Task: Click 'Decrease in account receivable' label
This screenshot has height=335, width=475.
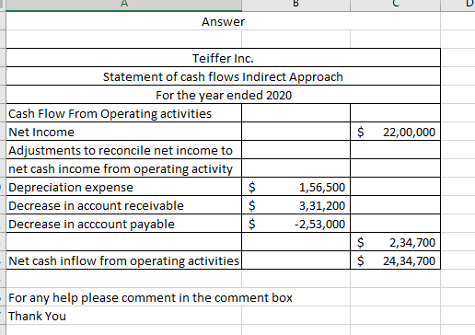Action: 124,205
